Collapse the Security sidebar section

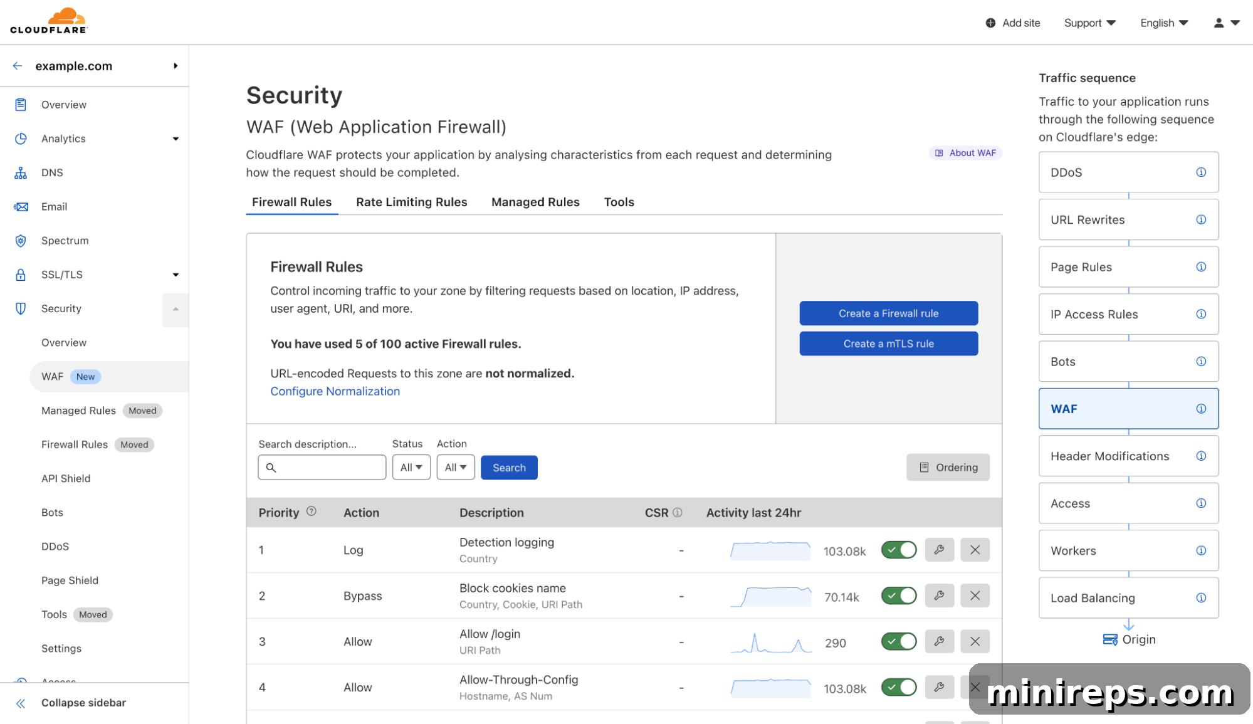pyautogui.click(x=176, y=309)
